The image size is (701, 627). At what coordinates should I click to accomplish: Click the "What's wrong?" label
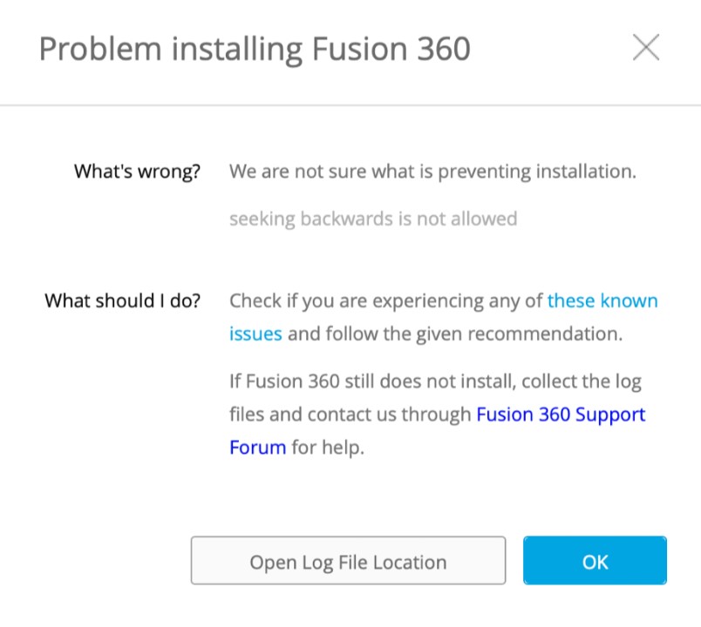click(137, 172)
